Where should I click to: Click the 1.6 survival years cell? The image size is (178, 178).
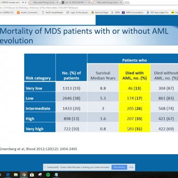[103, 117]
